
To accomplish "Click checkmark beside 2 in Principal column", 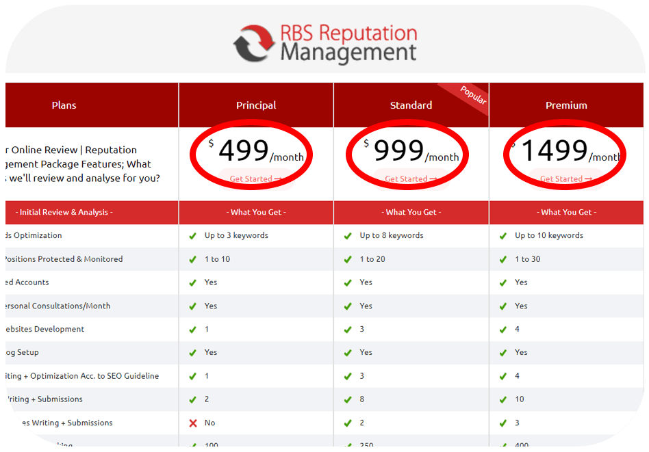I will (x=193, y=400).
